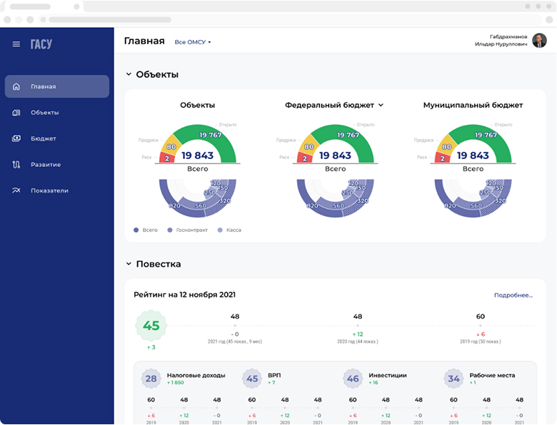Toggle the hamburger menu icon
This screenshot has width=557, height=425.
tap(16, 44)
